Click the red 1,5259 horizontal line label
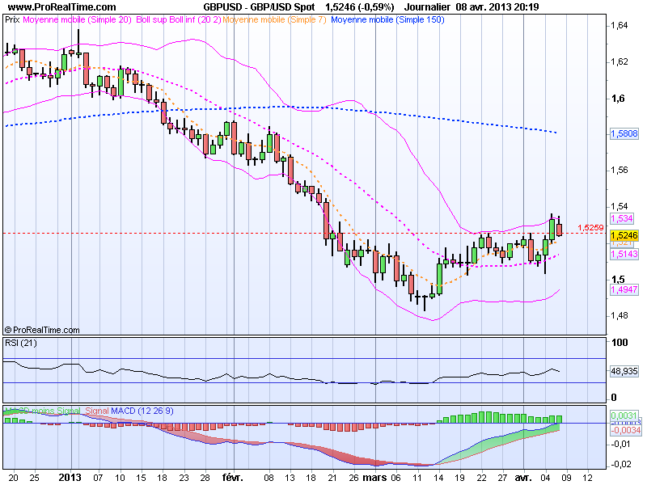Image resolution: width=647 pixels, height=485 pixels. coord(590,228)
